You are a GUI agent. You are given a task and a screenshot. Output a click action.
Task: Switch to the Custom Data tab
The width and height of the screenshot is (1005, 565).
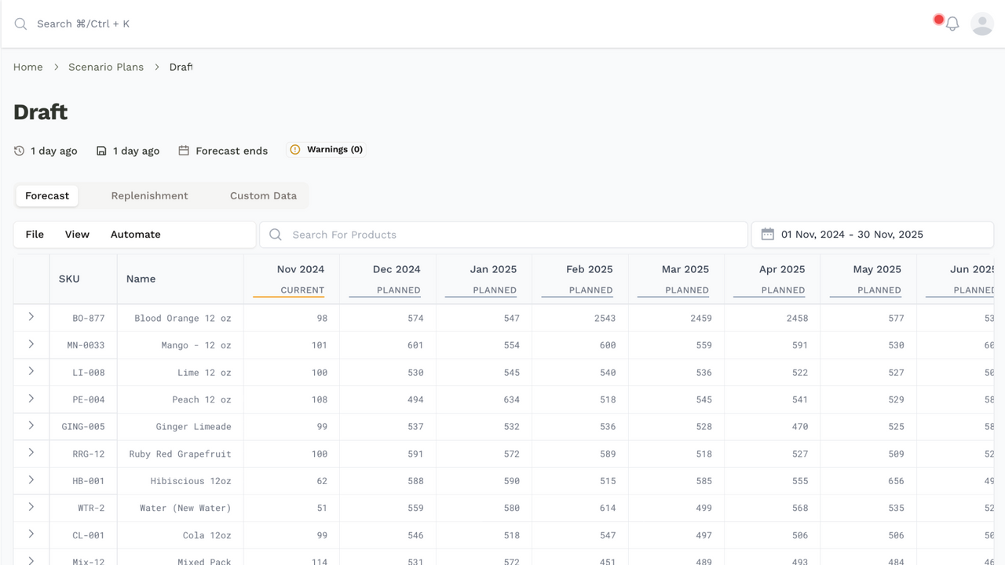click(x=263, y=196)
